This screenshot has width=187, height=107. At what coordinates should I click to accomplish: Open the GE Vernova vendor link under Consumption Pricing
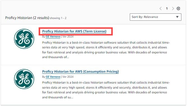click(x=53, y=77)
